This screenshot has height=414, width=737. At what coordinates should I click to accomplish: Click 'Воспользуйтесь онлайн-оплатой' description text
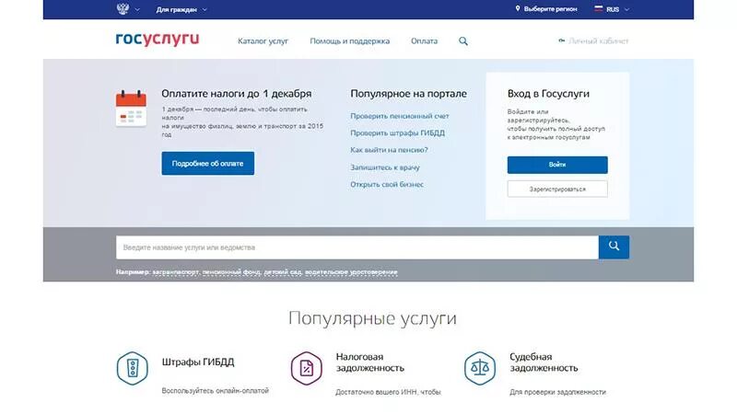pyautogui.click(x=216, y=390)
